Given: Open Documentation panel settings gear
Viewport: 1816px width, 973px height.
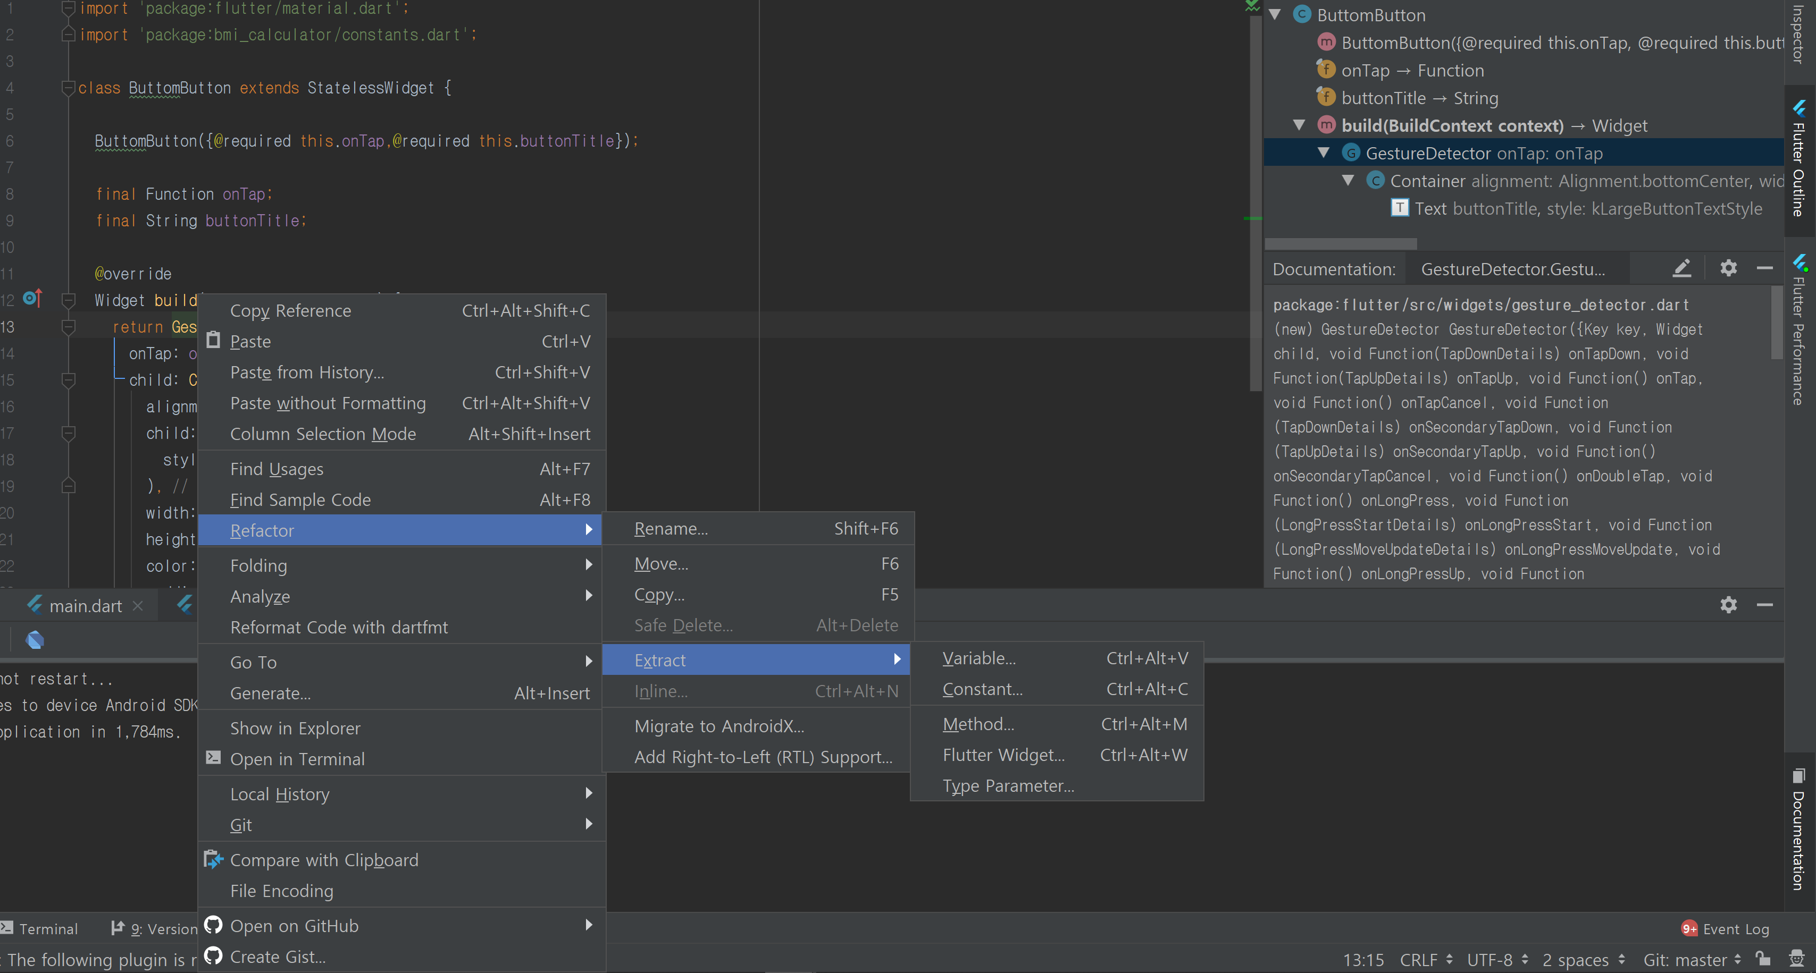Looking at the screenshot, I should click(1728, 268).
